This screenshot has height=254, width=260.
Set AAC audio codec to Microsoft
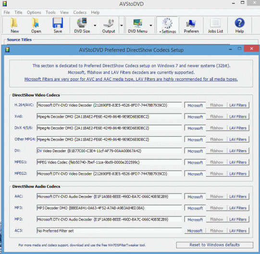coord(195,197)
